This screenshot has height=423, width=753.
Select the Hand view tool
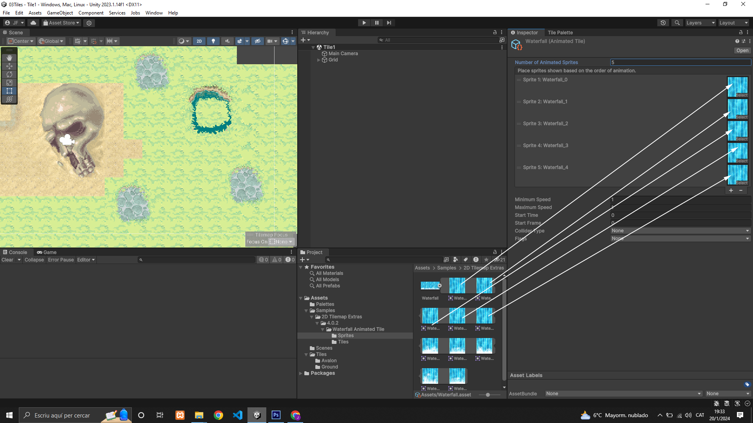tap(9, 58)
